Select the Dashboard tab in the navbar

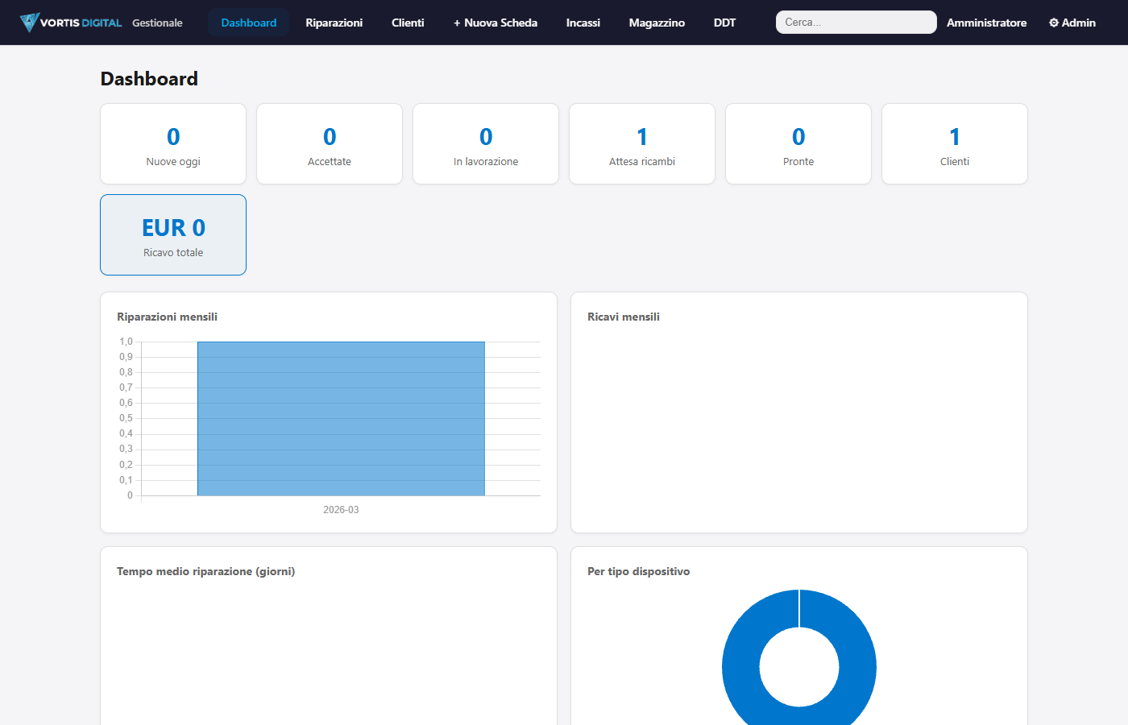248,23
